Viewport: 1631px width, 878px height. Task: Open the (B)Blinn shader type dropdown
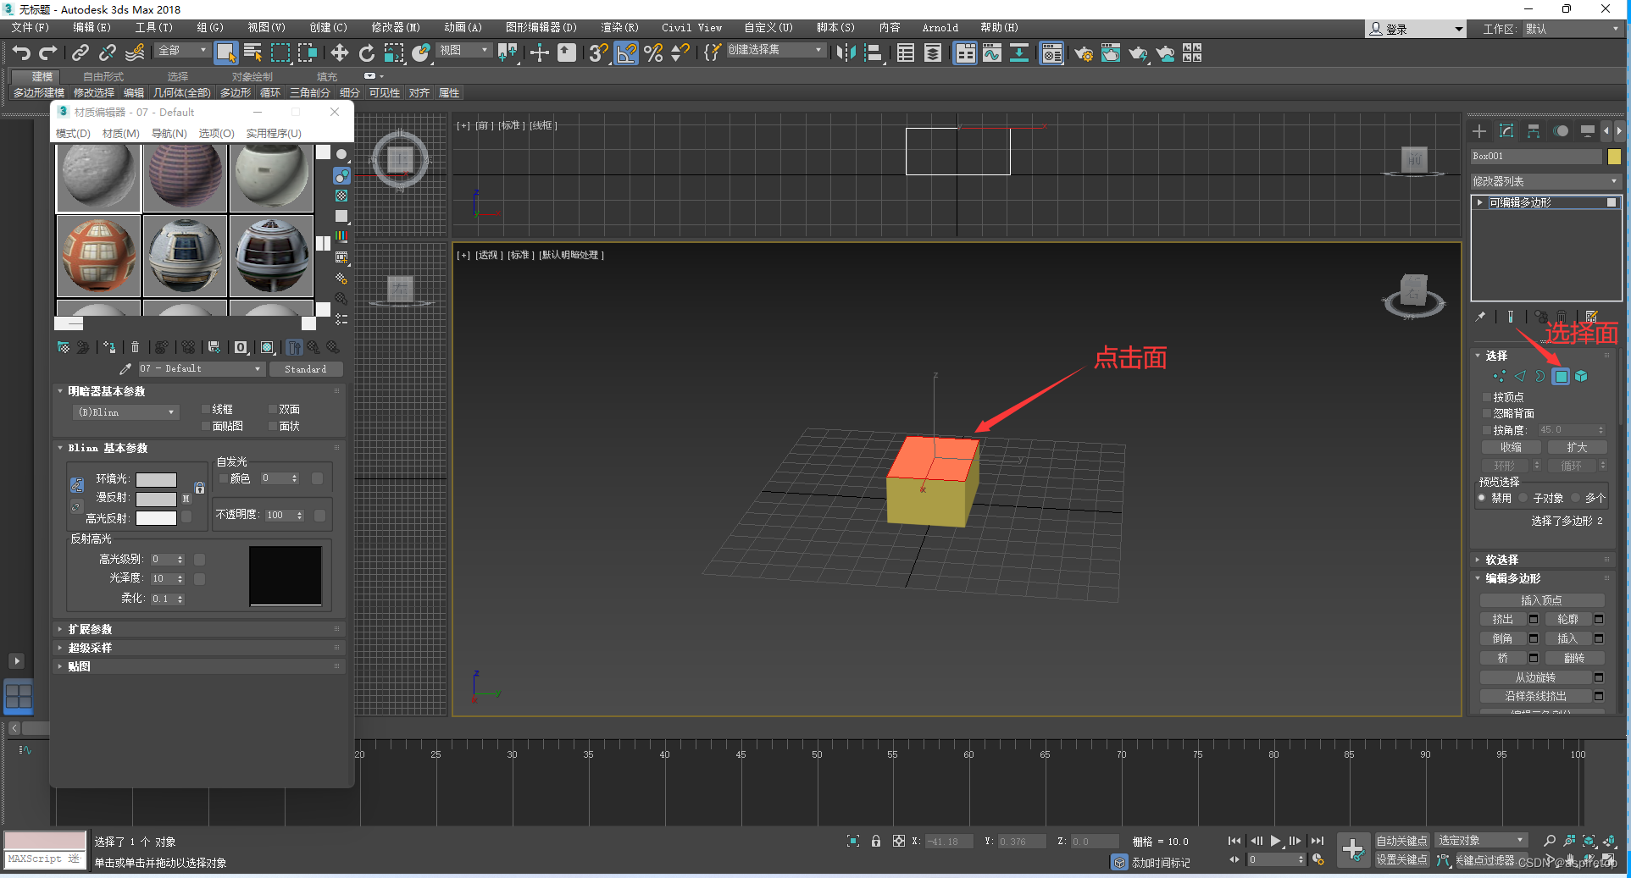click(x=125, y=412)
